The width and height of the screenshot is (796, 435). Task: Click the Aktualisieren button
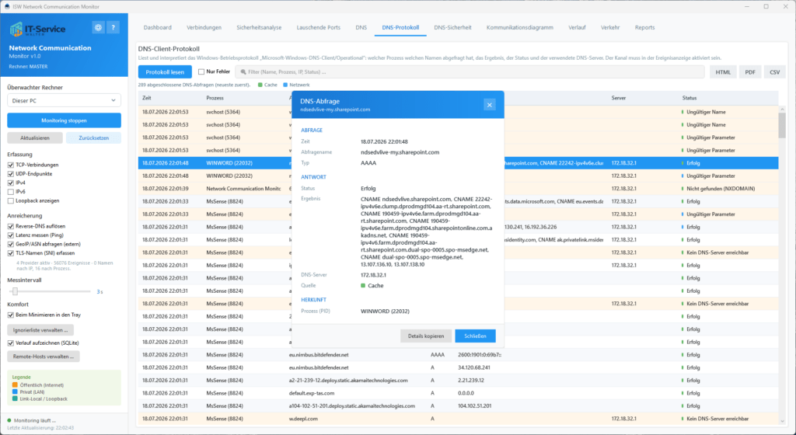click(x=35, y=138)
